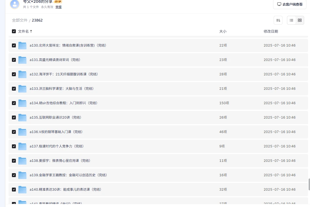This screenshot has width=310, height=207.
Task: Click the 23862 breadcrumb folder
Action: [37, 20]
